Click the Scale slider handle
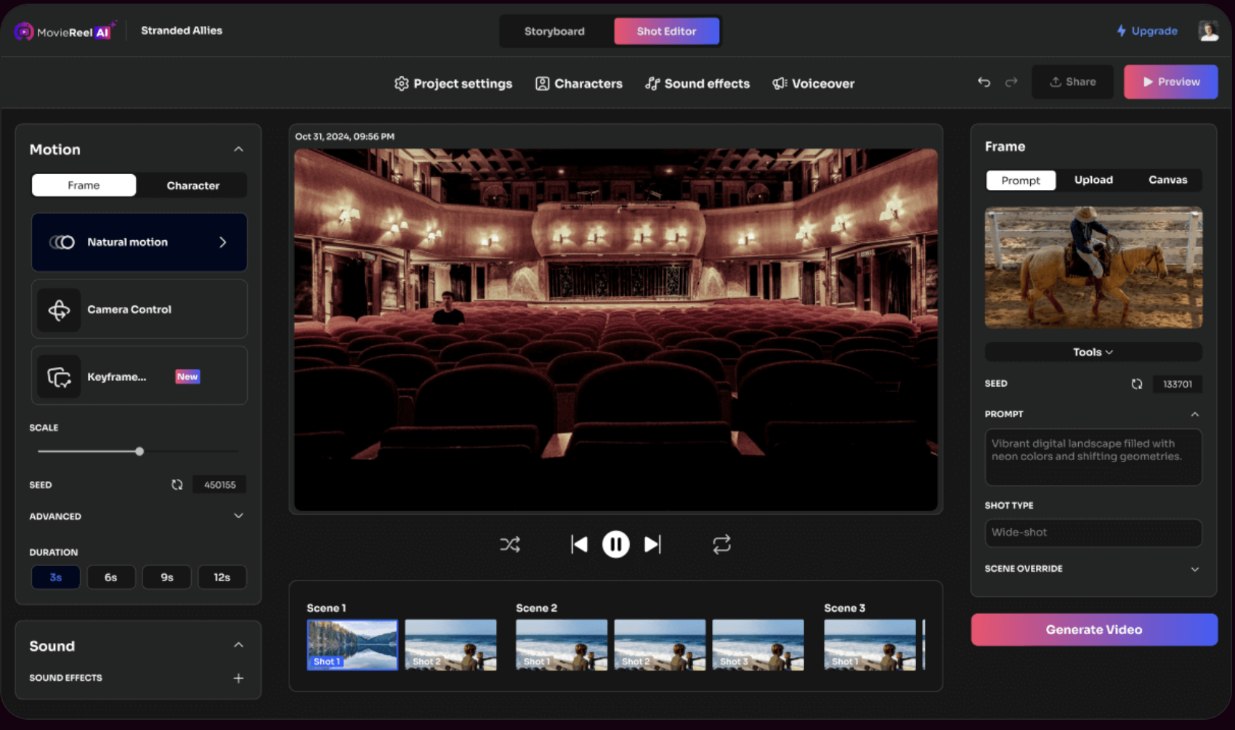1235x730 pixels. (139, 451)
